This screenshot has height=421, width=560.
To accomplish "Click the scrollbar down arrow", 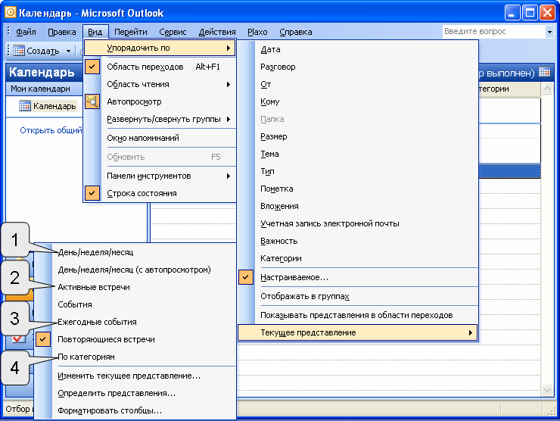I will point(547,390).
